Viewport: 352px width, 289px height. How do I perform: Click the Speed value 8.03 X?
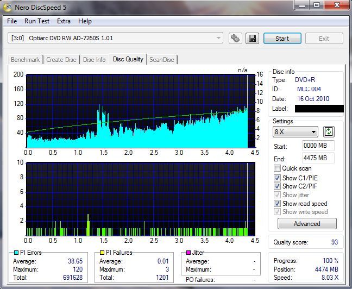tap(330, 278)
